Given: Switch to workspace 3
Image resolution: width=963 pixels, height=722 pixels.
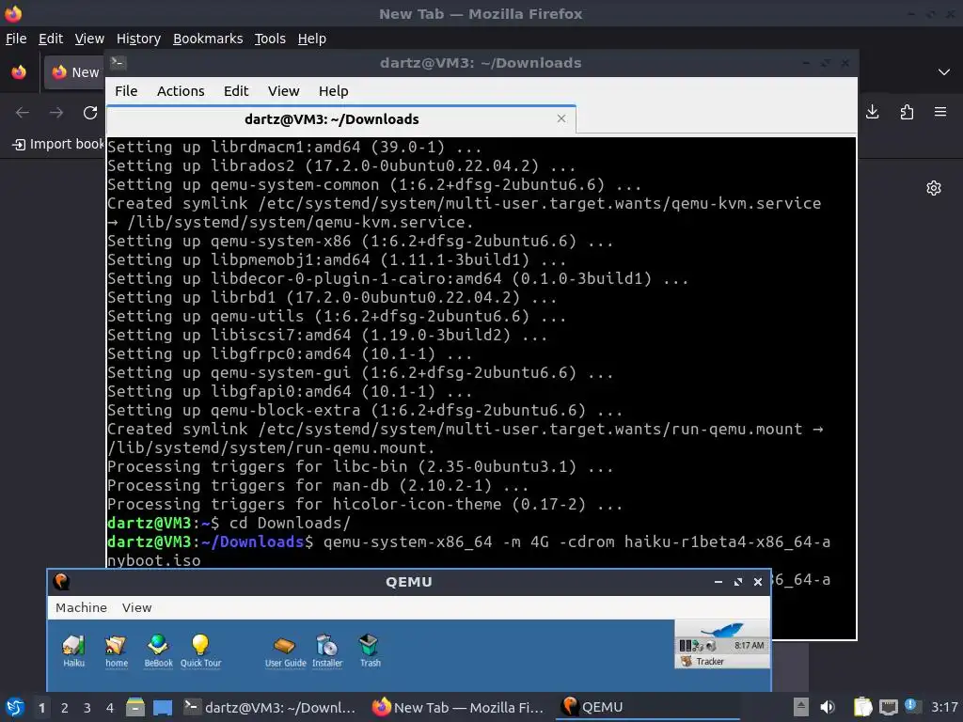Looking at the screenshot, I should pyautogui.click(x=87, y=708).
